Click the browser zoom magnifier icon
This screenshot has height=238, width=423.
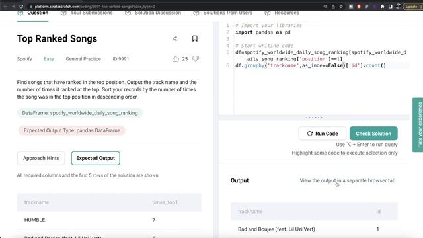click(325, 7)
